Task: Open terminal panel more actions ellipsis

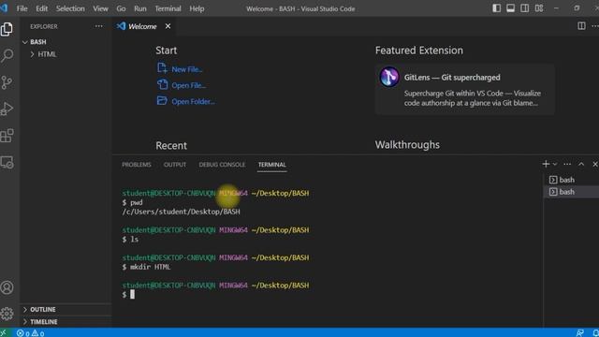Action: coord(567,164)
